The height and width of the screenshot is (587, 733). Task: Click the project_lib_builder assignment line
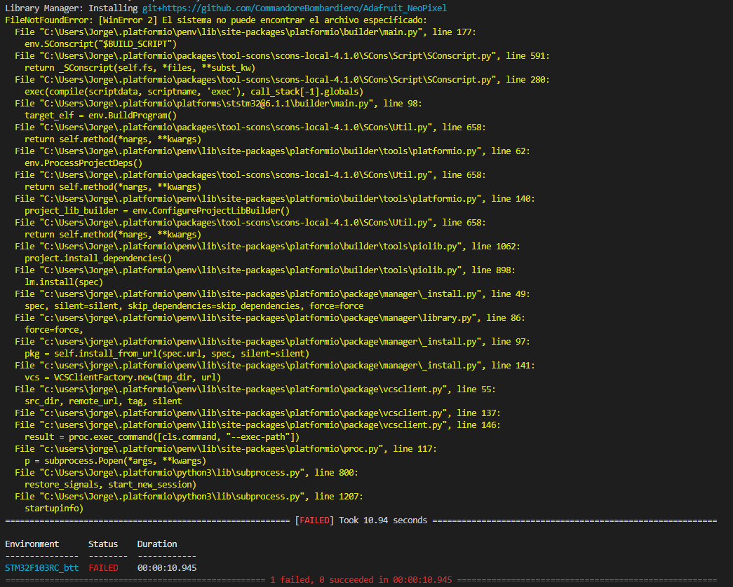(x=157, y=211)
